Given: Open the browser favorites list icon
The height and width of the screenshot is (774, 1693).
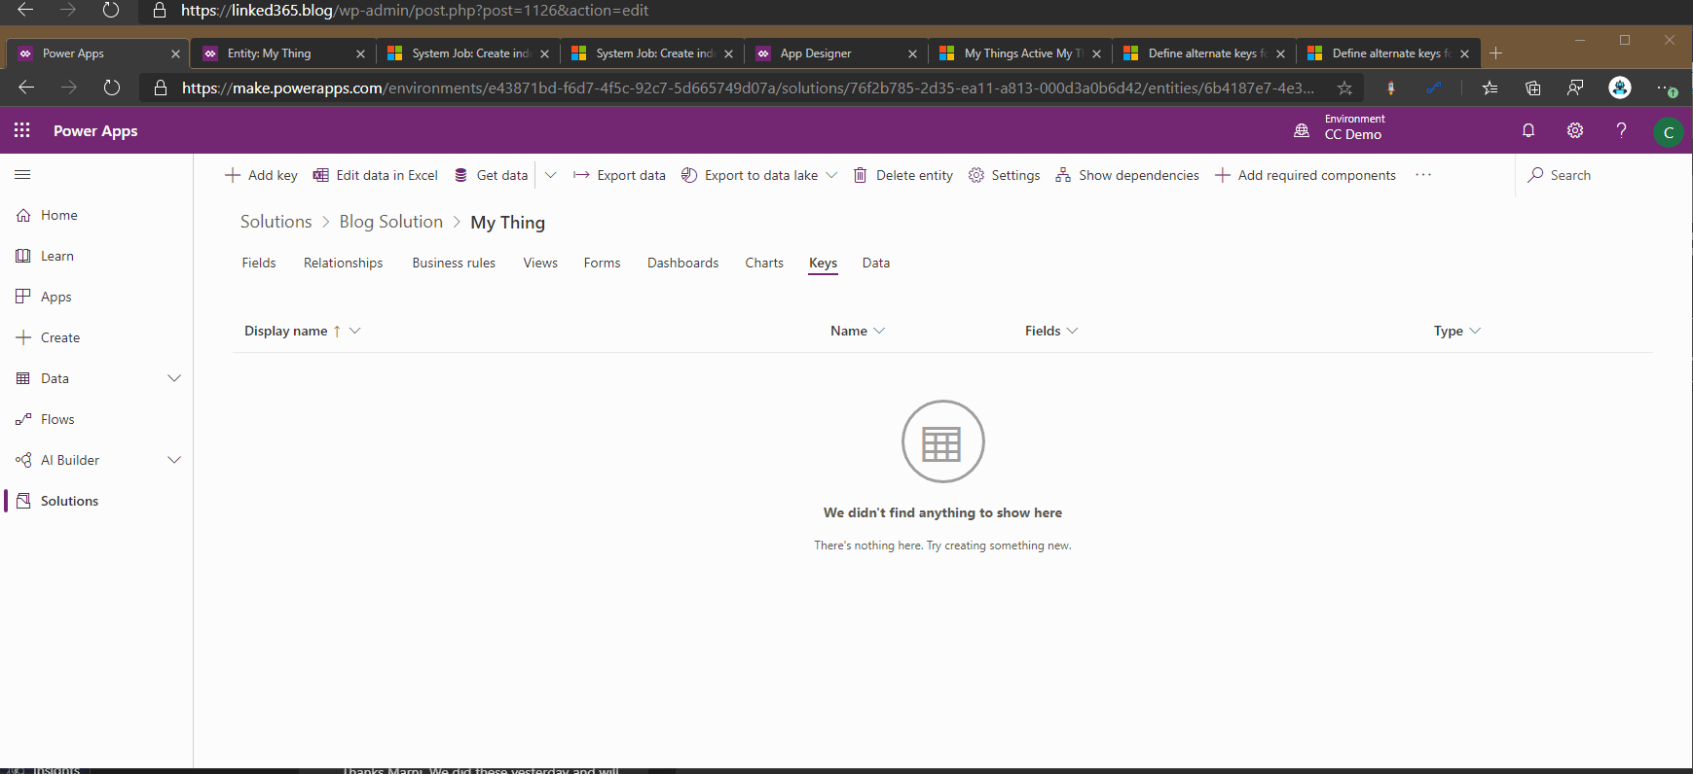Looking at the screenshot, I should pos(1490,88).
